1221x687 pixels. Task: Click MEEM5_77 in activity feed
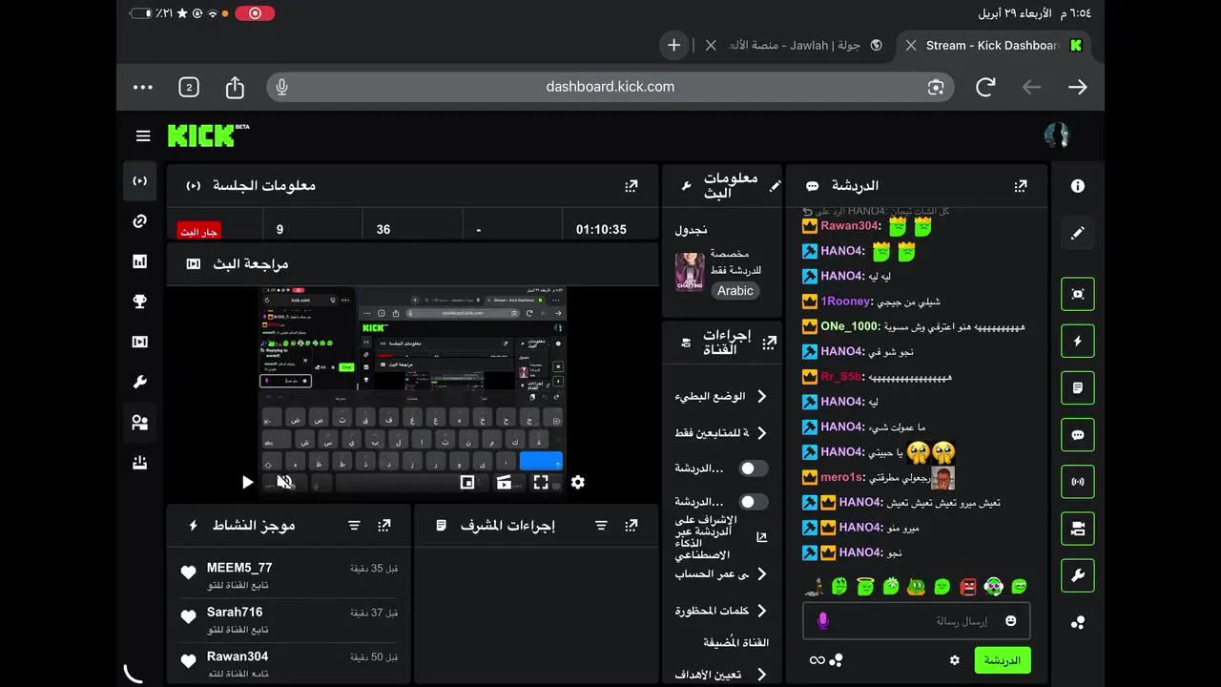[239, 568]
